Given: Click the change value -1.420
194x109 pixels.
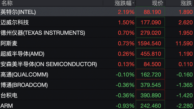Looking at the screenshot, I should click(x=185, y=95).
